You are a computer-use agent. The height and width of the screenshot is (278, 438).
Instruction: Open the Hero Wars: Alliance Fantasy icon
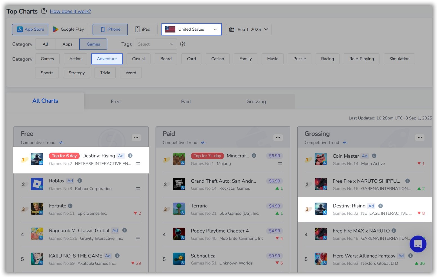pos(321,259)
